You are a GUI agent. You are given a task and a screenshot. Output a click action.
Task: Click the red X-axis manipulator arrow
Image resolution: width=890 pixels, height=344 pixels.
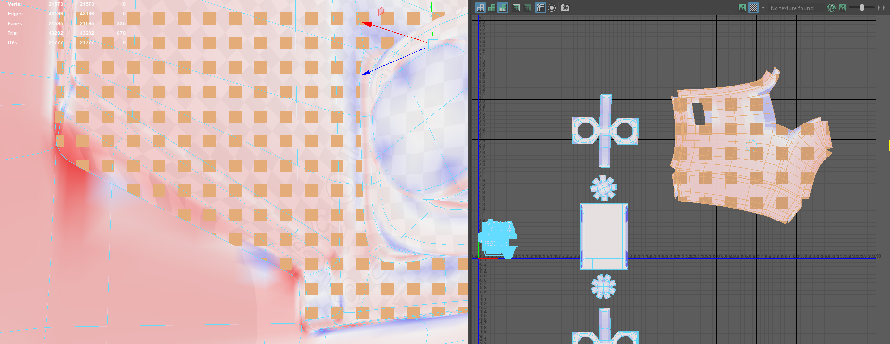pos(368,24)
